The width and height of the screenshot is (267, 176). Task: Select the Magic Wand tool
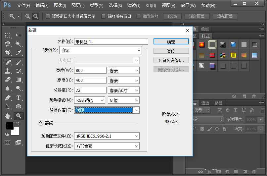(19, 44)
